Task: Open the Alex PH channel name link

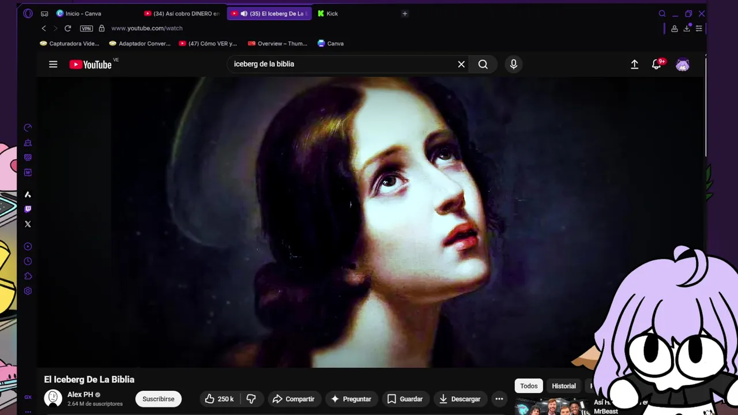Action: click(80, 395)
